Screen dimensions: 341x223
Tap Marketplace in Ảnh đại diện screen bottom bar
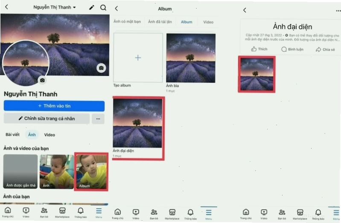tap(300, 214)
